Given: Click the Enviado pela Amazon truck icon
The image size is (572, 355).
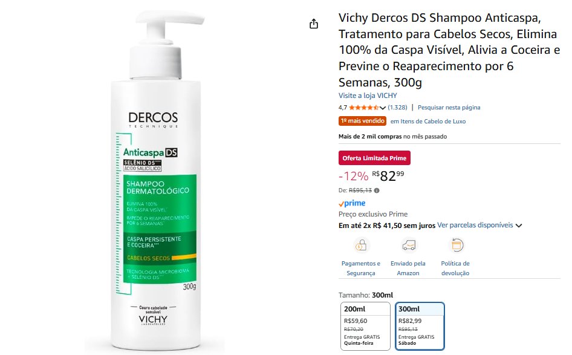Looking at the screenshot, I should (x=409, y=245).
